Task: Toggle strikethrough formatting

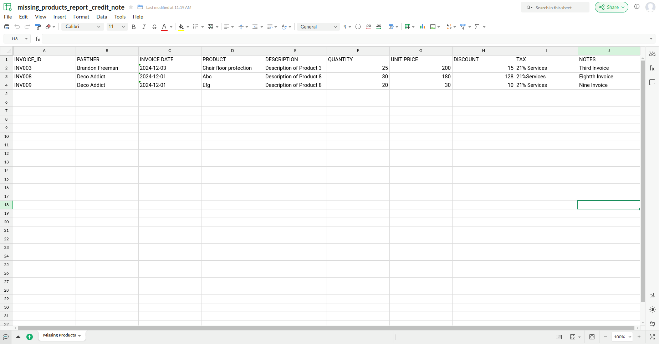Action: coord(154,27)
